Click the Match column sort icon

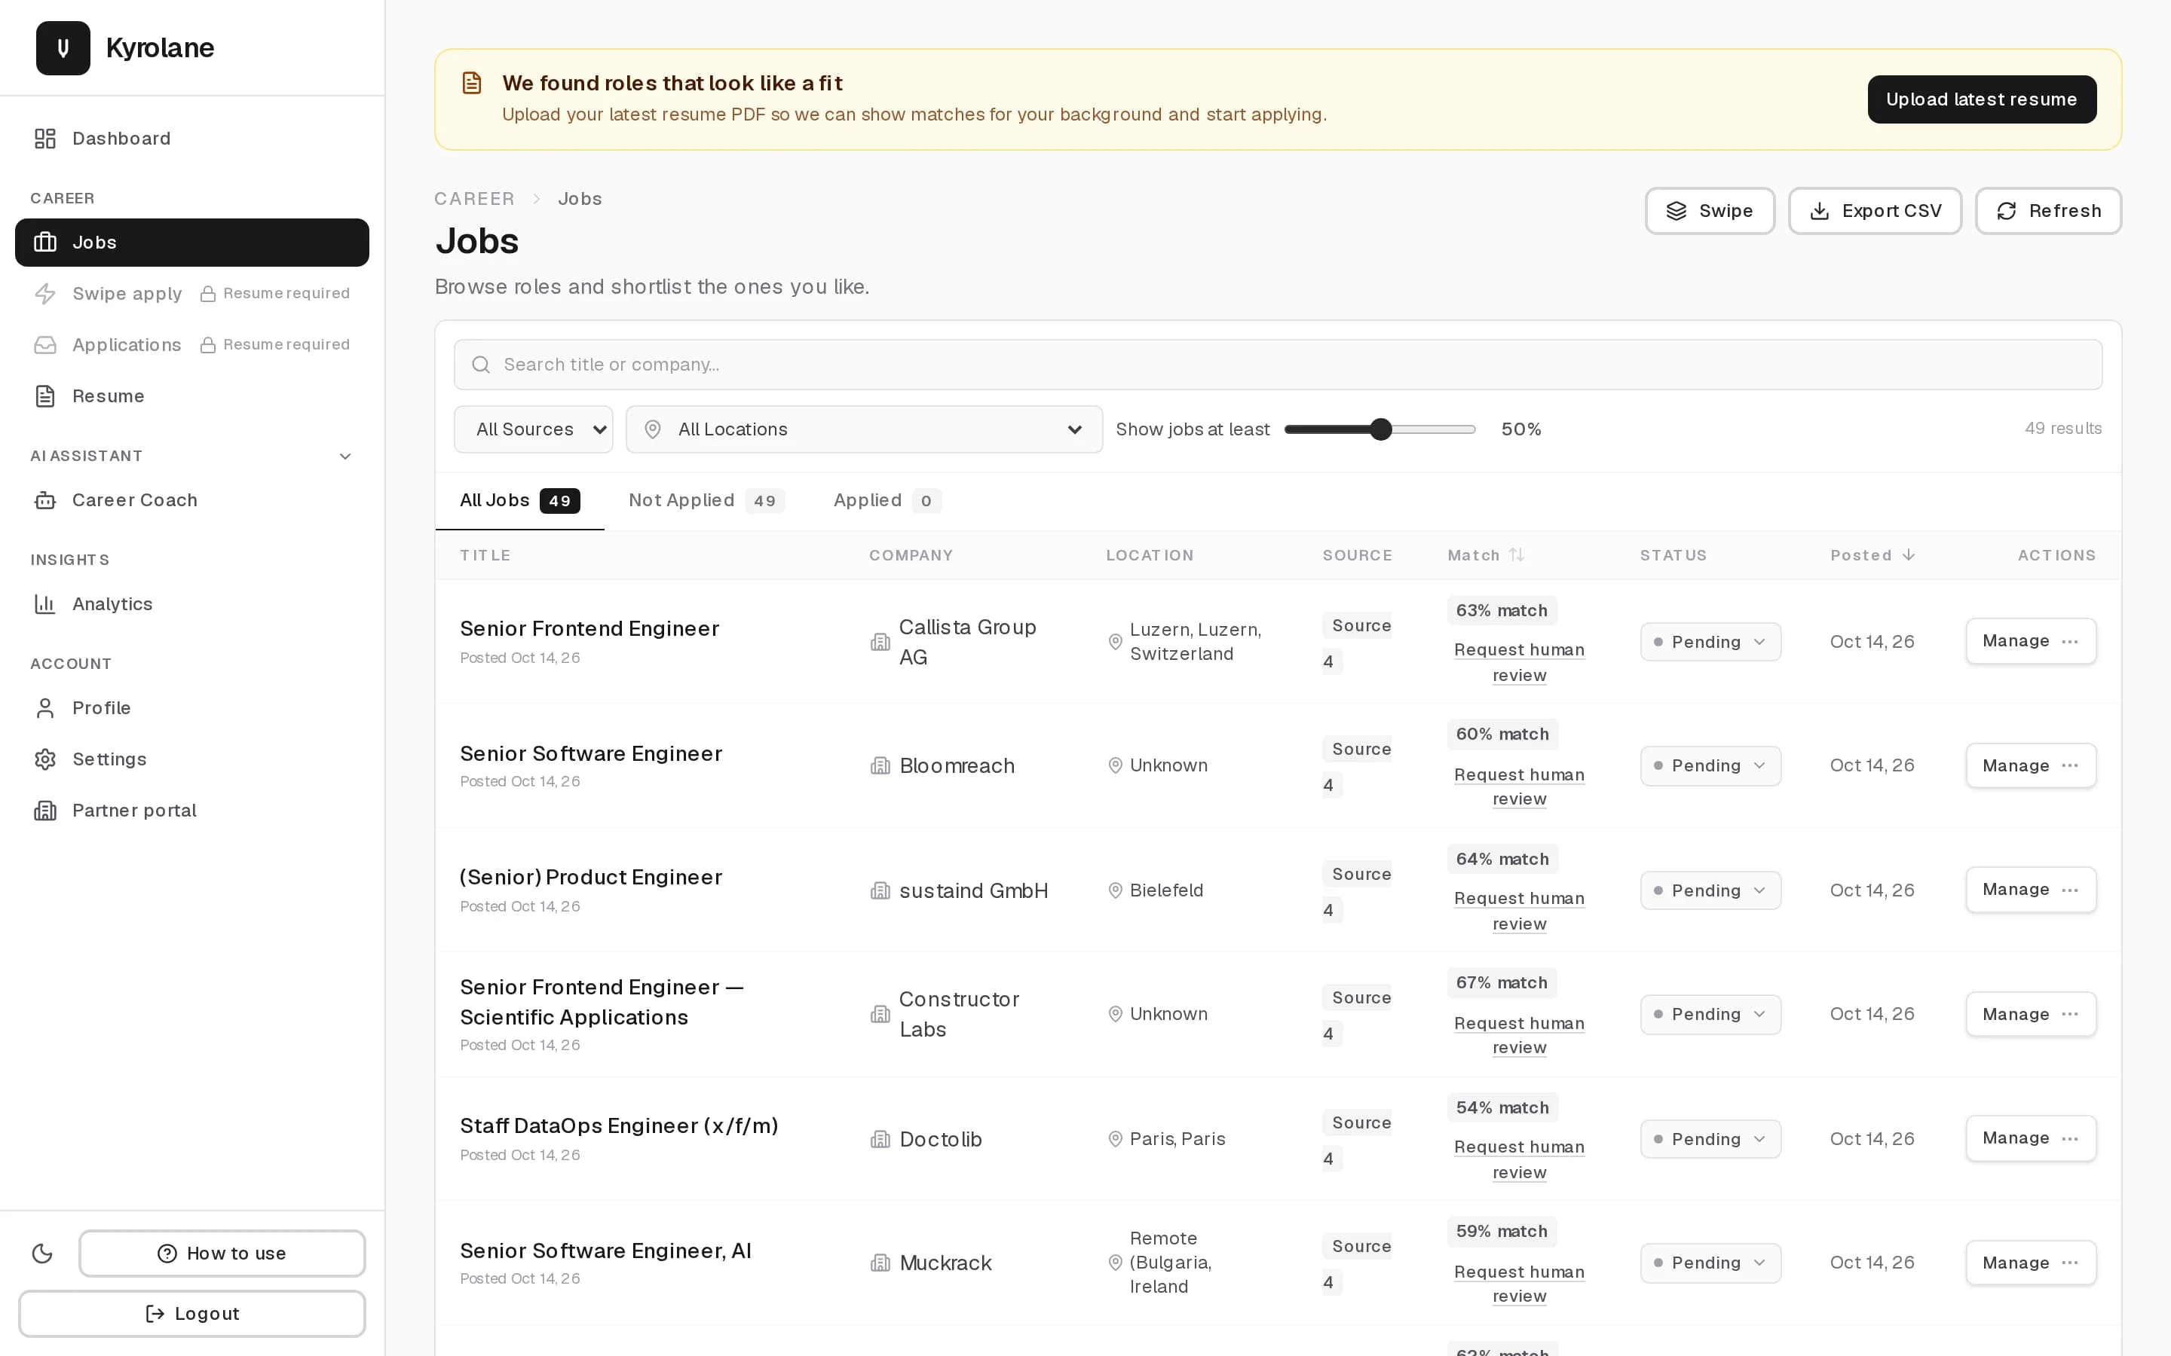click(x=1517, y=555)
